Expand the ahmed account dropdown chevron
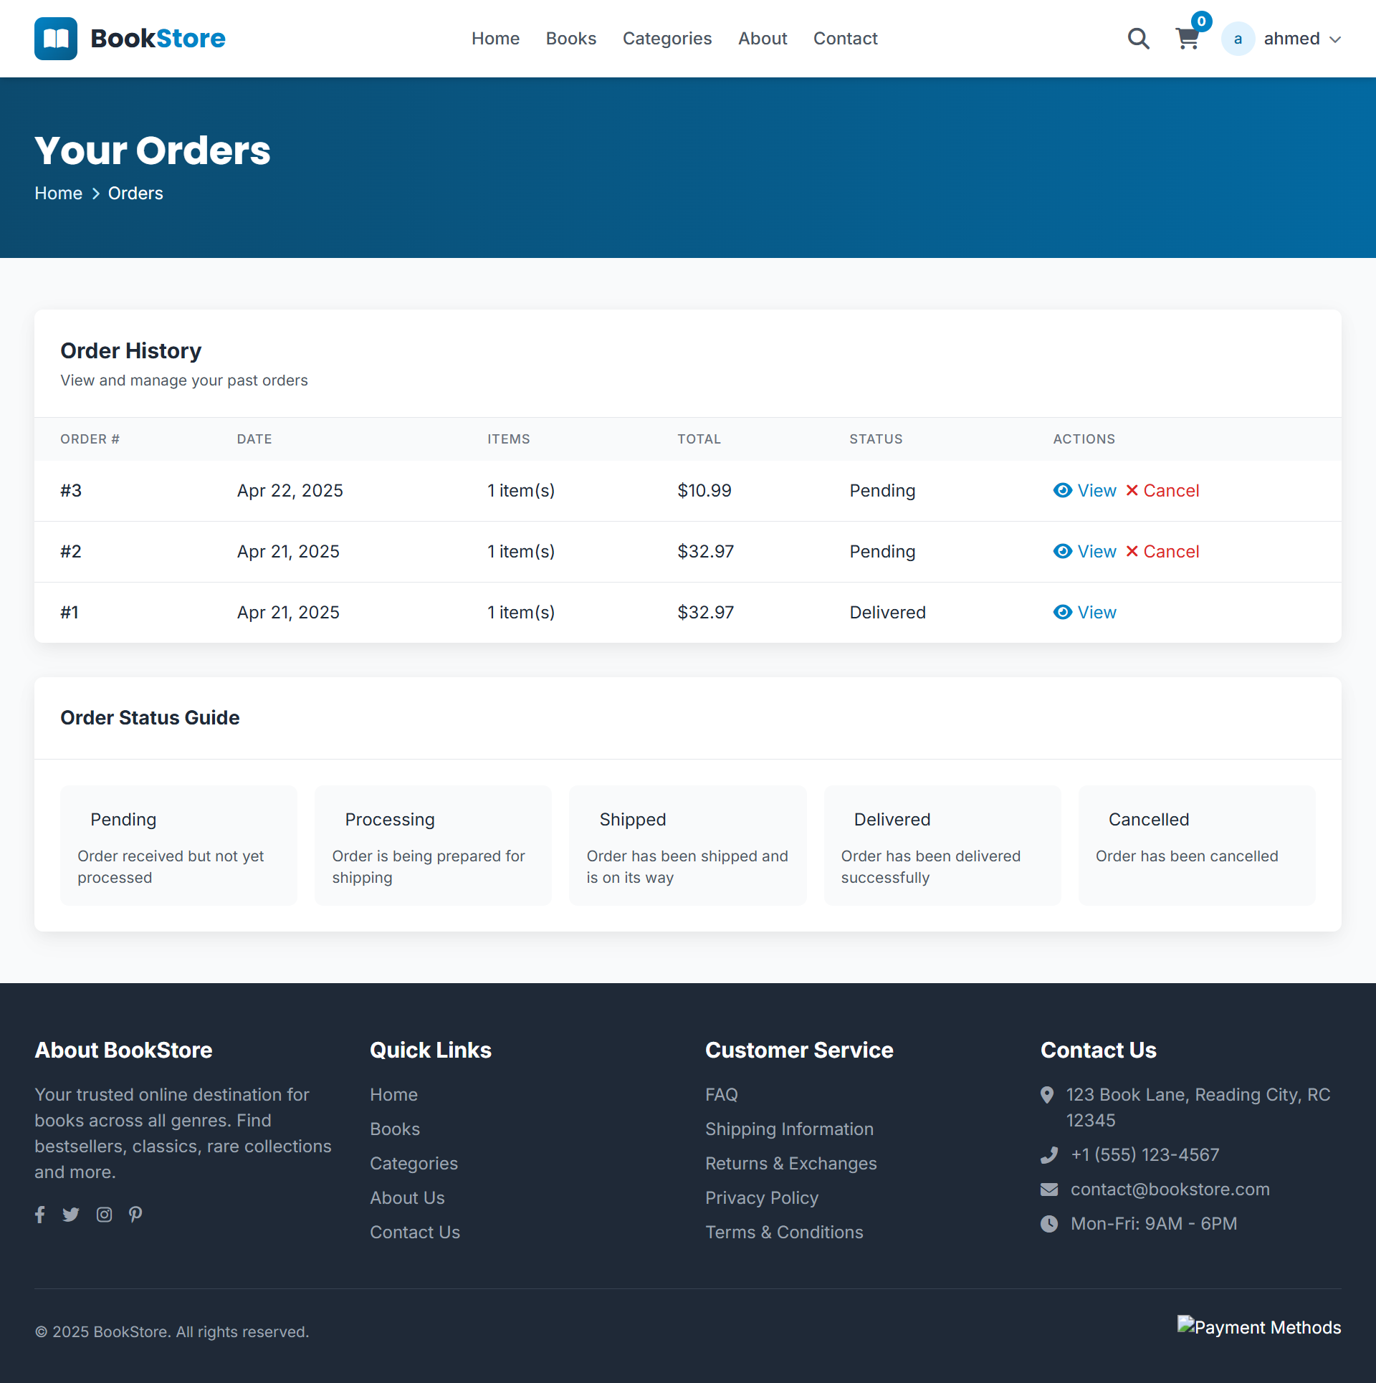Screen dimensions: 1376x1383 point(1335,39)
